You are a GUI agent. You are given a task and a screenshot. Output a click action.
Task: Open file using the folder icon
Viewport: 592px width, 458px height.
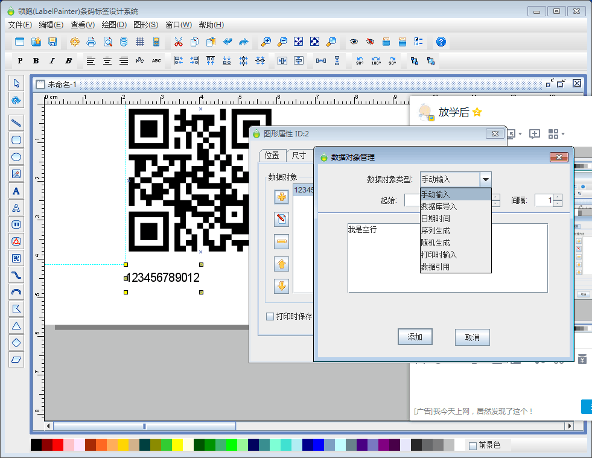click(36, 42)
